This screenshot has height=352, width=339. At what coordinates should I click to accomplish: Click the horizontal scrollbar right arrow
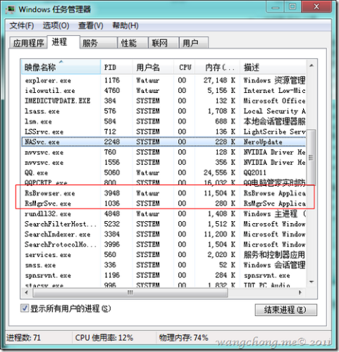(x=300, y=293)
